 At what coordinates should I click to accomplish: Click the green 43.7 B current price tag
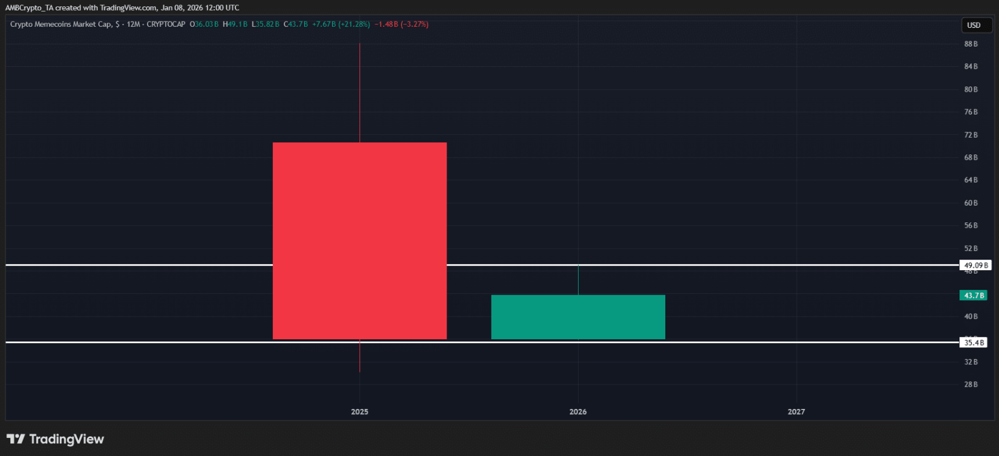point(973,296)
